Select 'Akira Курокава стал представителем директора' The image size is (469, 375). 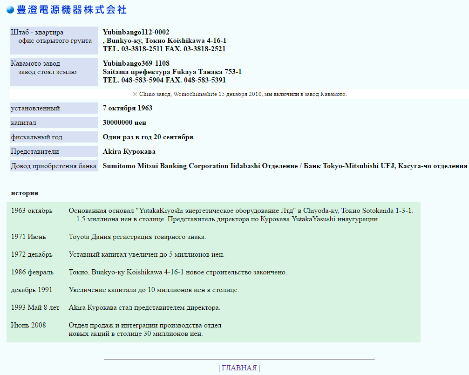144,307
